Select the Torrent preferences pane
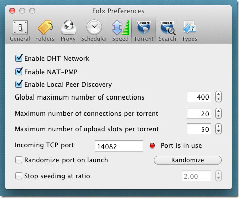 (144, 31)
